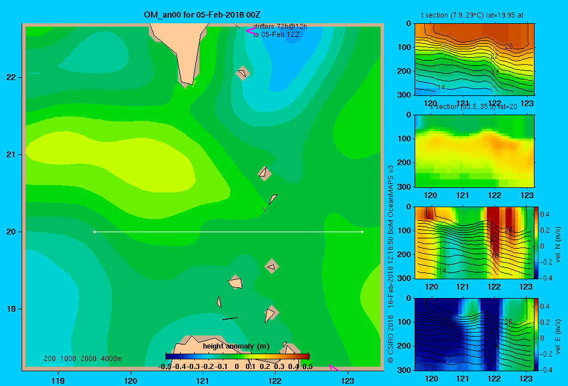
Task: Click the 'vel. N (m/s)' axis label
Action: [x=558, y=245]
